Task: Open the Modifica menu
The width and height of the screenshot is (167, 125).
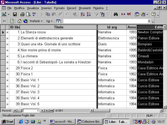Action: click(19, 8)
